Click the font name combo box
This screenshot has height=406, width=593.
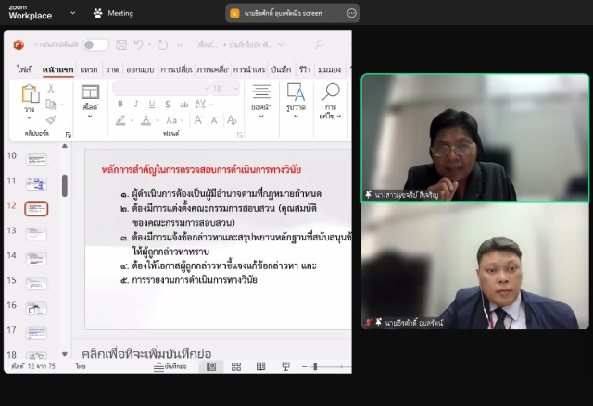pos(161,88)
